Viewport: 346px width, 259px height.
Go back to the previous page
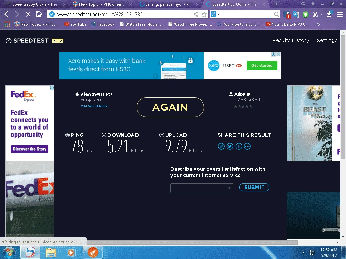pyautogui.click(x=6, y=14)
